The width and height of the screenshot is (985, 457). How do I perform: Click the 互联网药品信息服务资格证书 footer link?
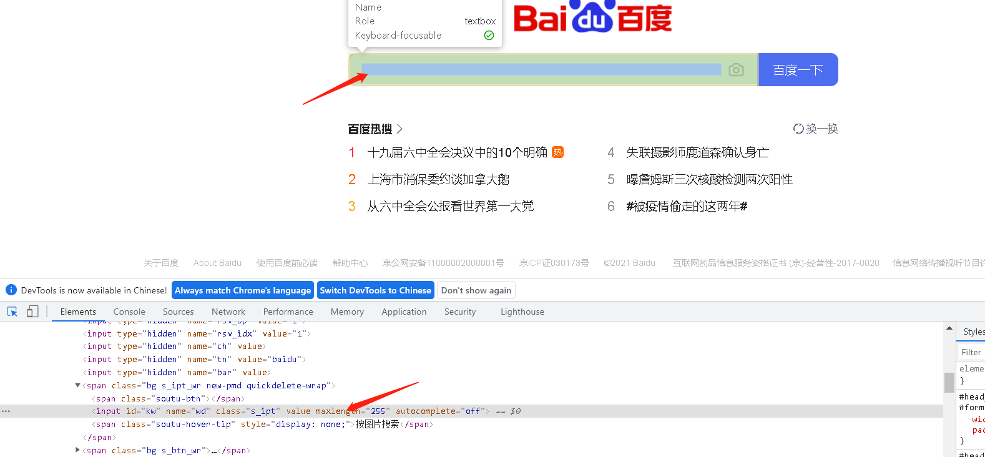pyautogui.click(x=776, y=263)
